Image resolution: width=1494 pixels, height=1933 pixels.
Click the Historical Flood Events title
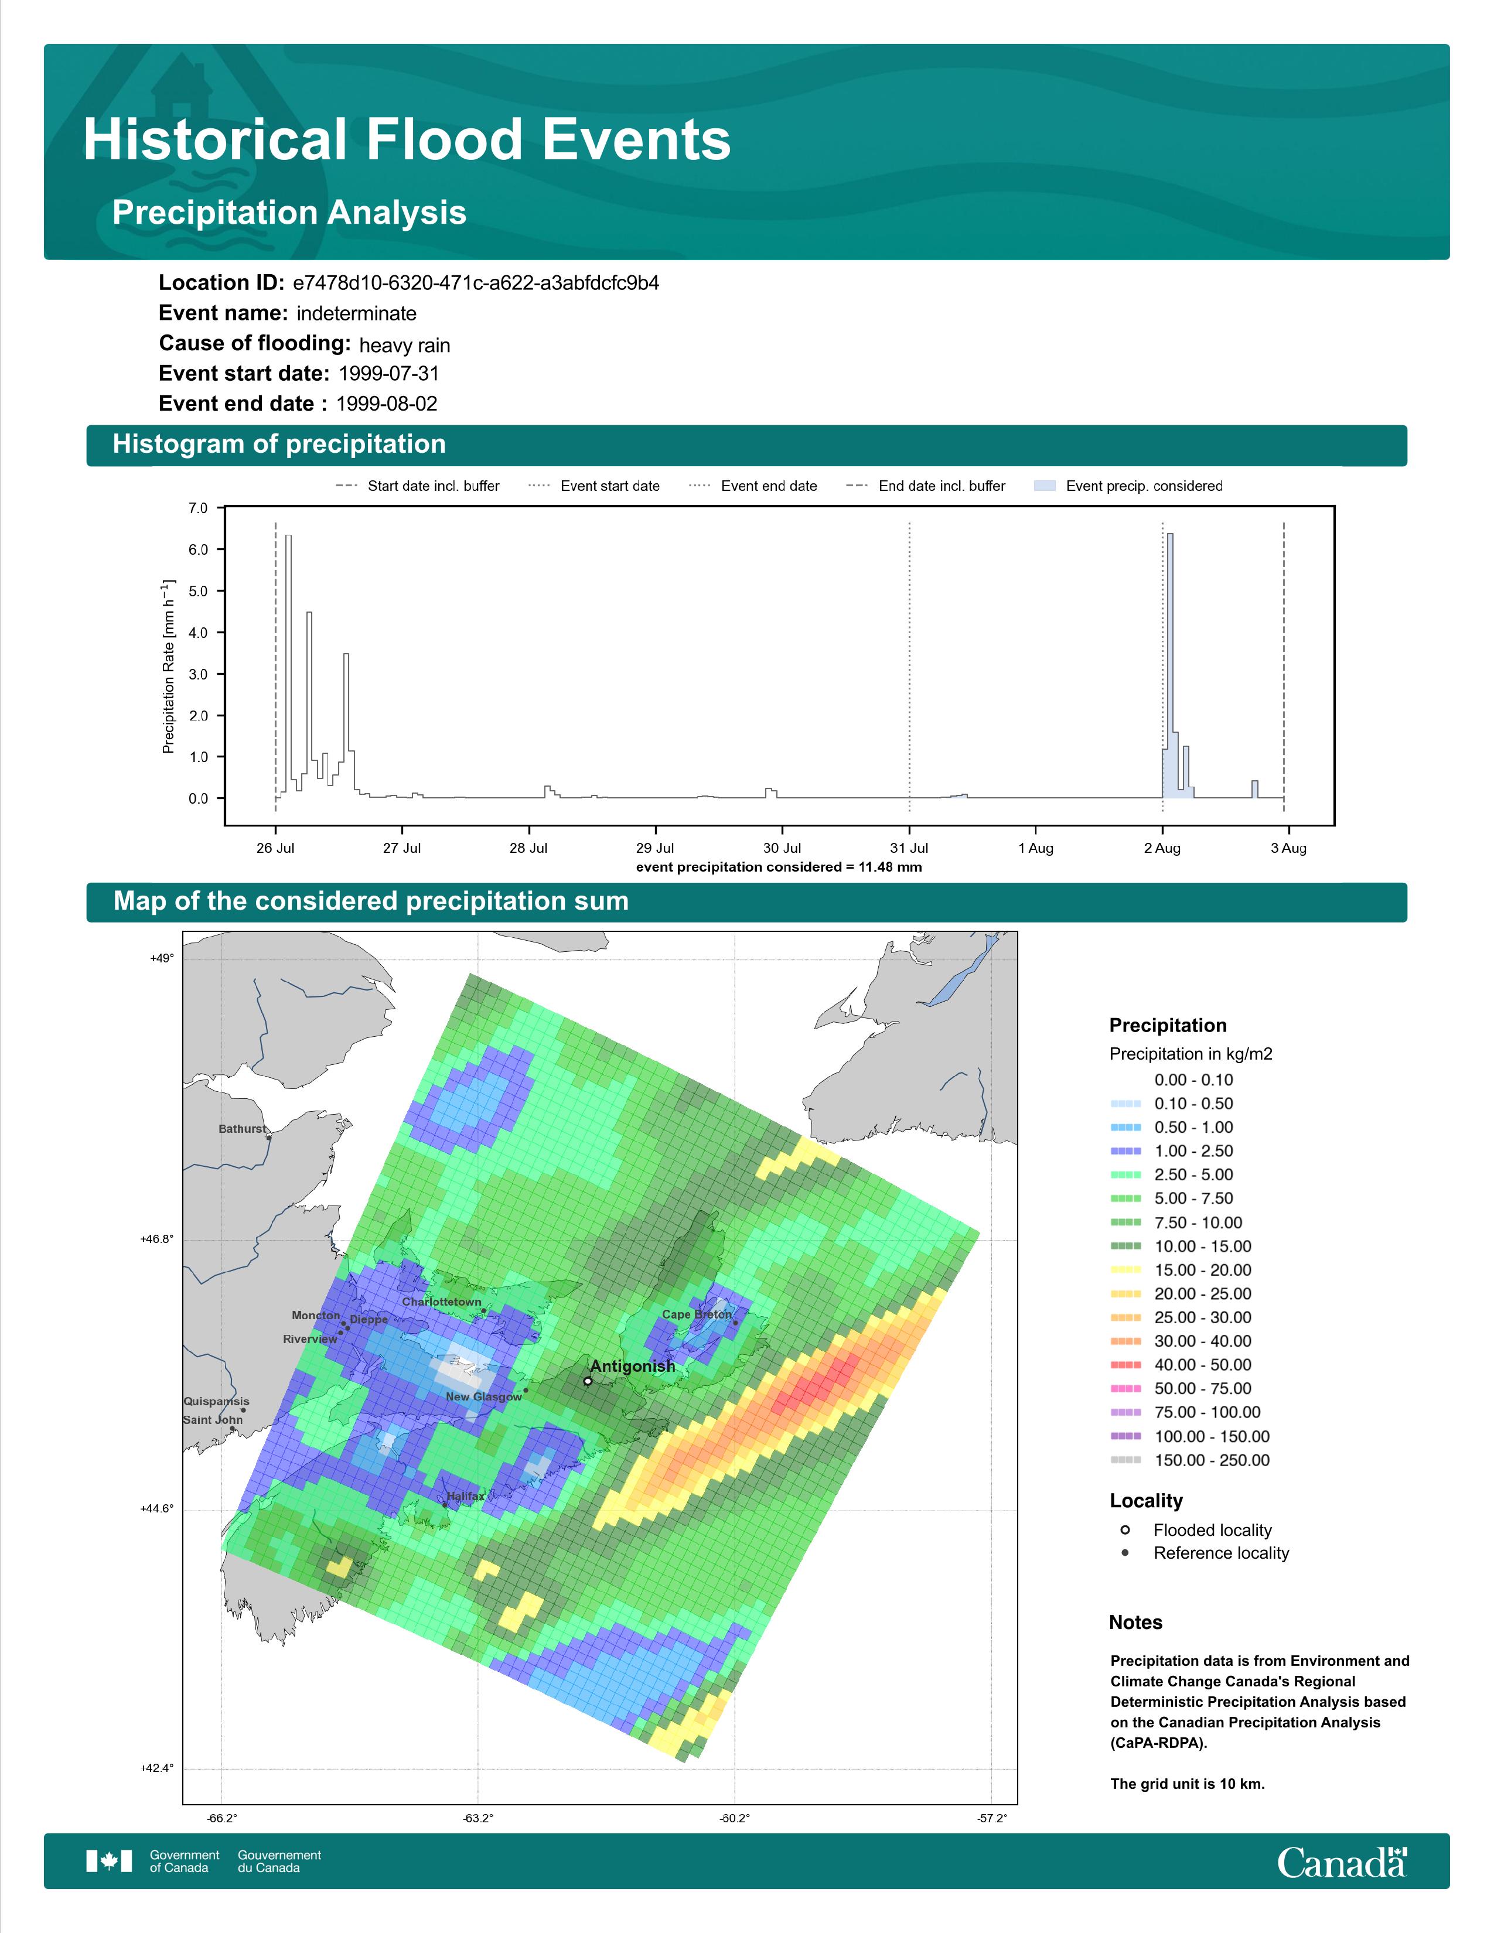point(407,140)
